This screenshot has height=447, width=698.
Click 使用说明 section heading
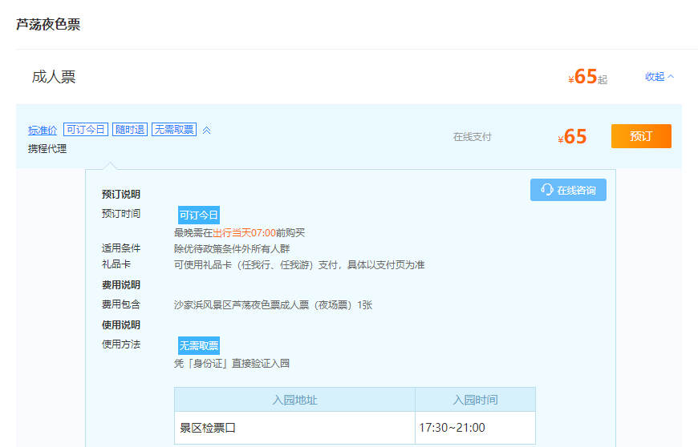pos(120,324)
